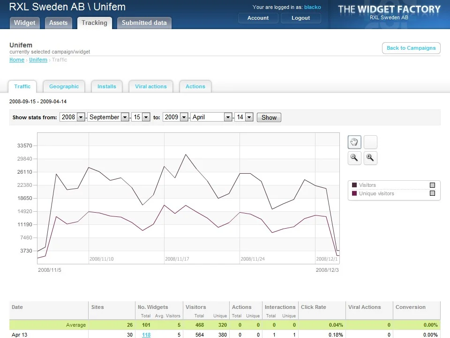Viewport: 450px width, 338px height.
Task: Open the end year 2009 dropdown
Action: pos(175,117)
